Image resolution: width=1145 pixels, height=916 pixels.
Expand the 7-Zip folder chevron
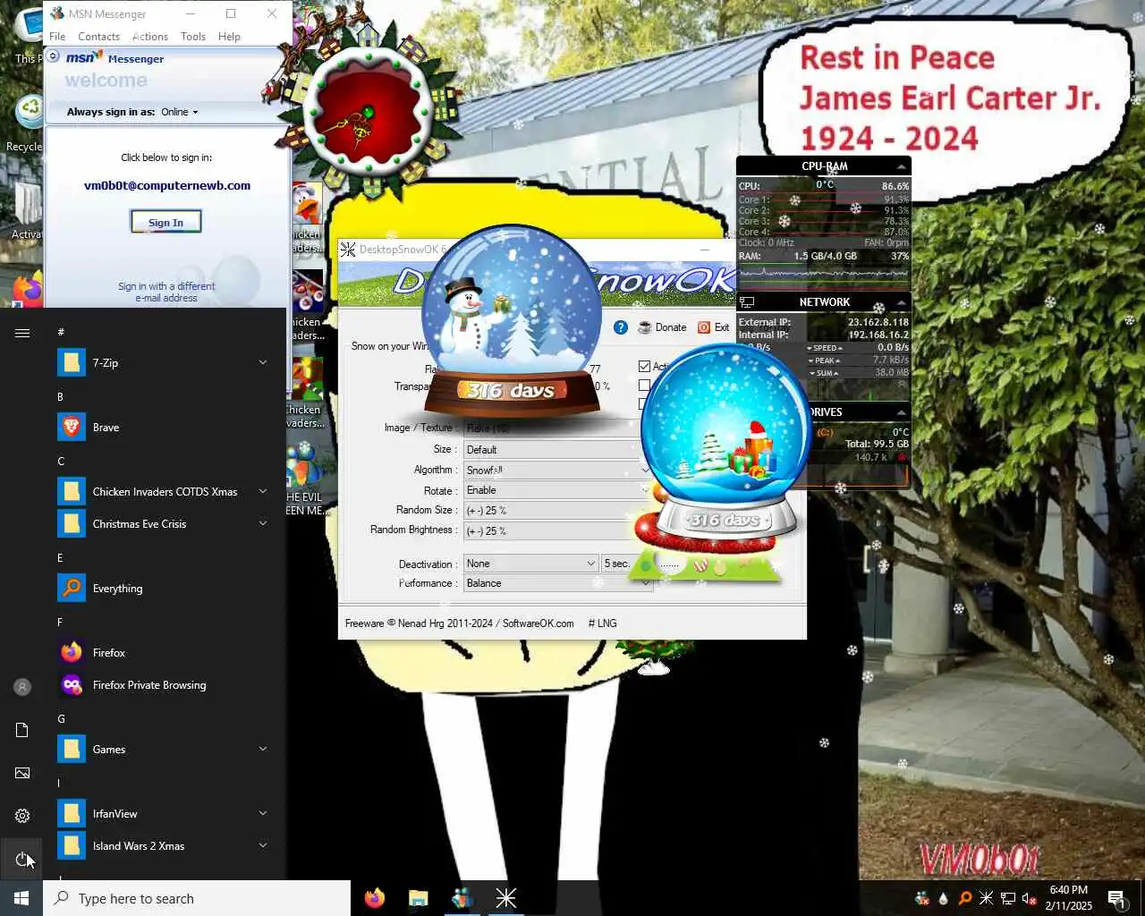click(x=263, y=362)
